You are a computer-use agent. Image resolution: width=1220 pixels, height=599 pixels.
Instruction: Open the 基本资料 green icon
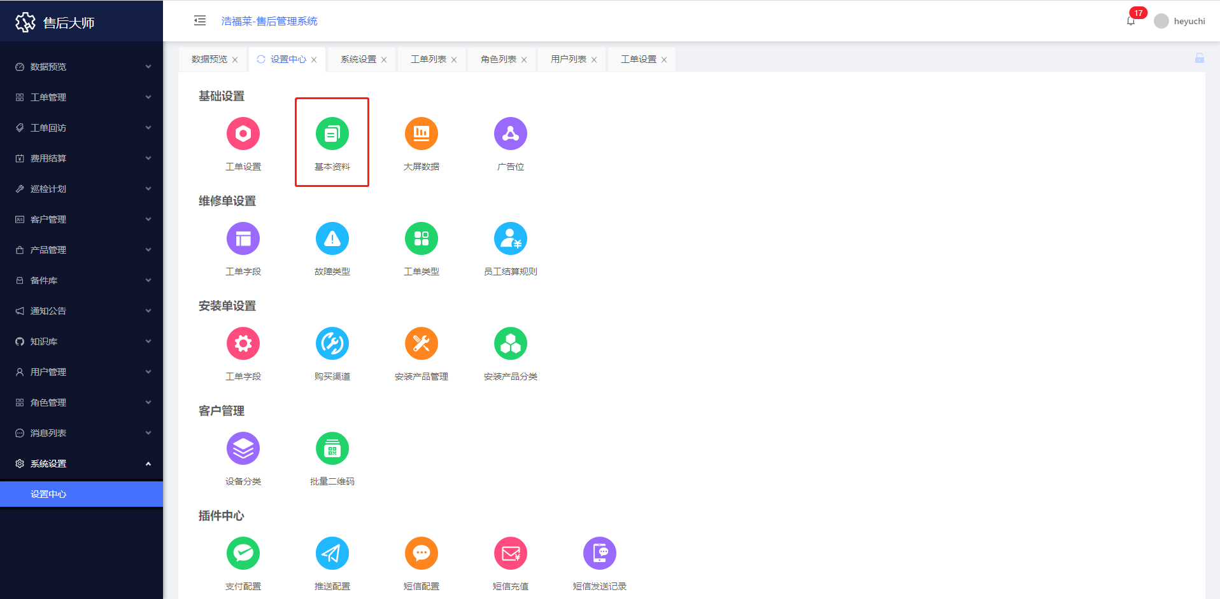click(x=332, y=134)
